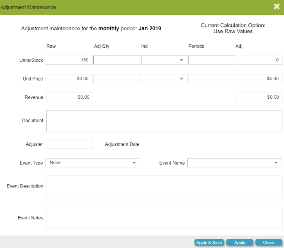Open the Units/Stock Ind dropdown
This screenshot has width=284, height=248.
coord(164,60)
